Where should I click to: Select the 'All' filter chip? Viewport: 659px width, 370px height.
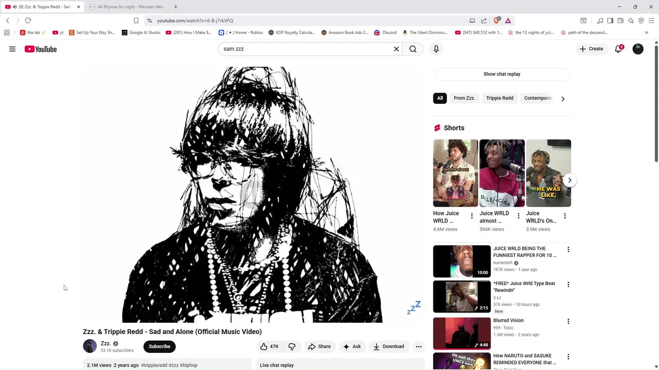[440, 98]
